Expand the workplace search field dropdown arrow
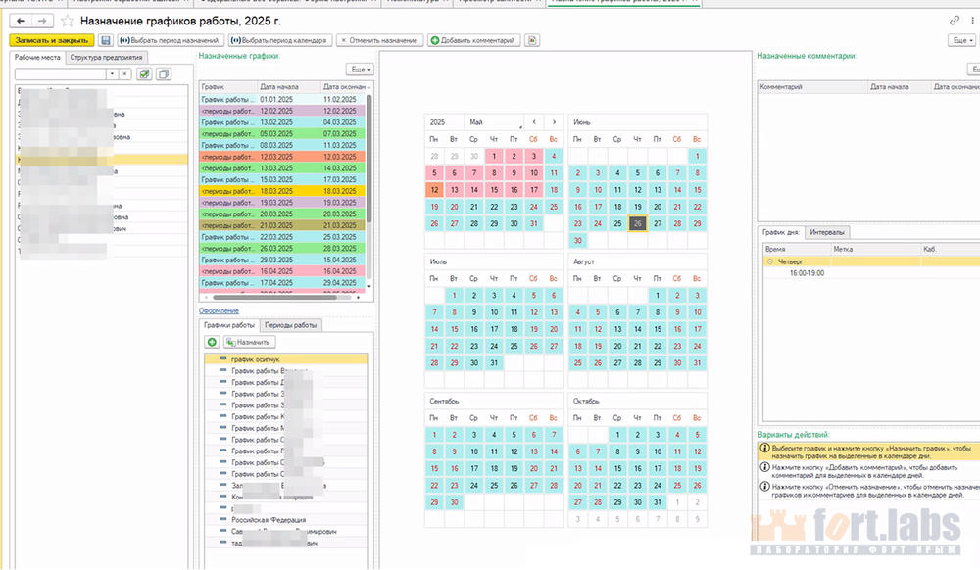The height and width of the screenshot is (570, 980). point(113,73)
